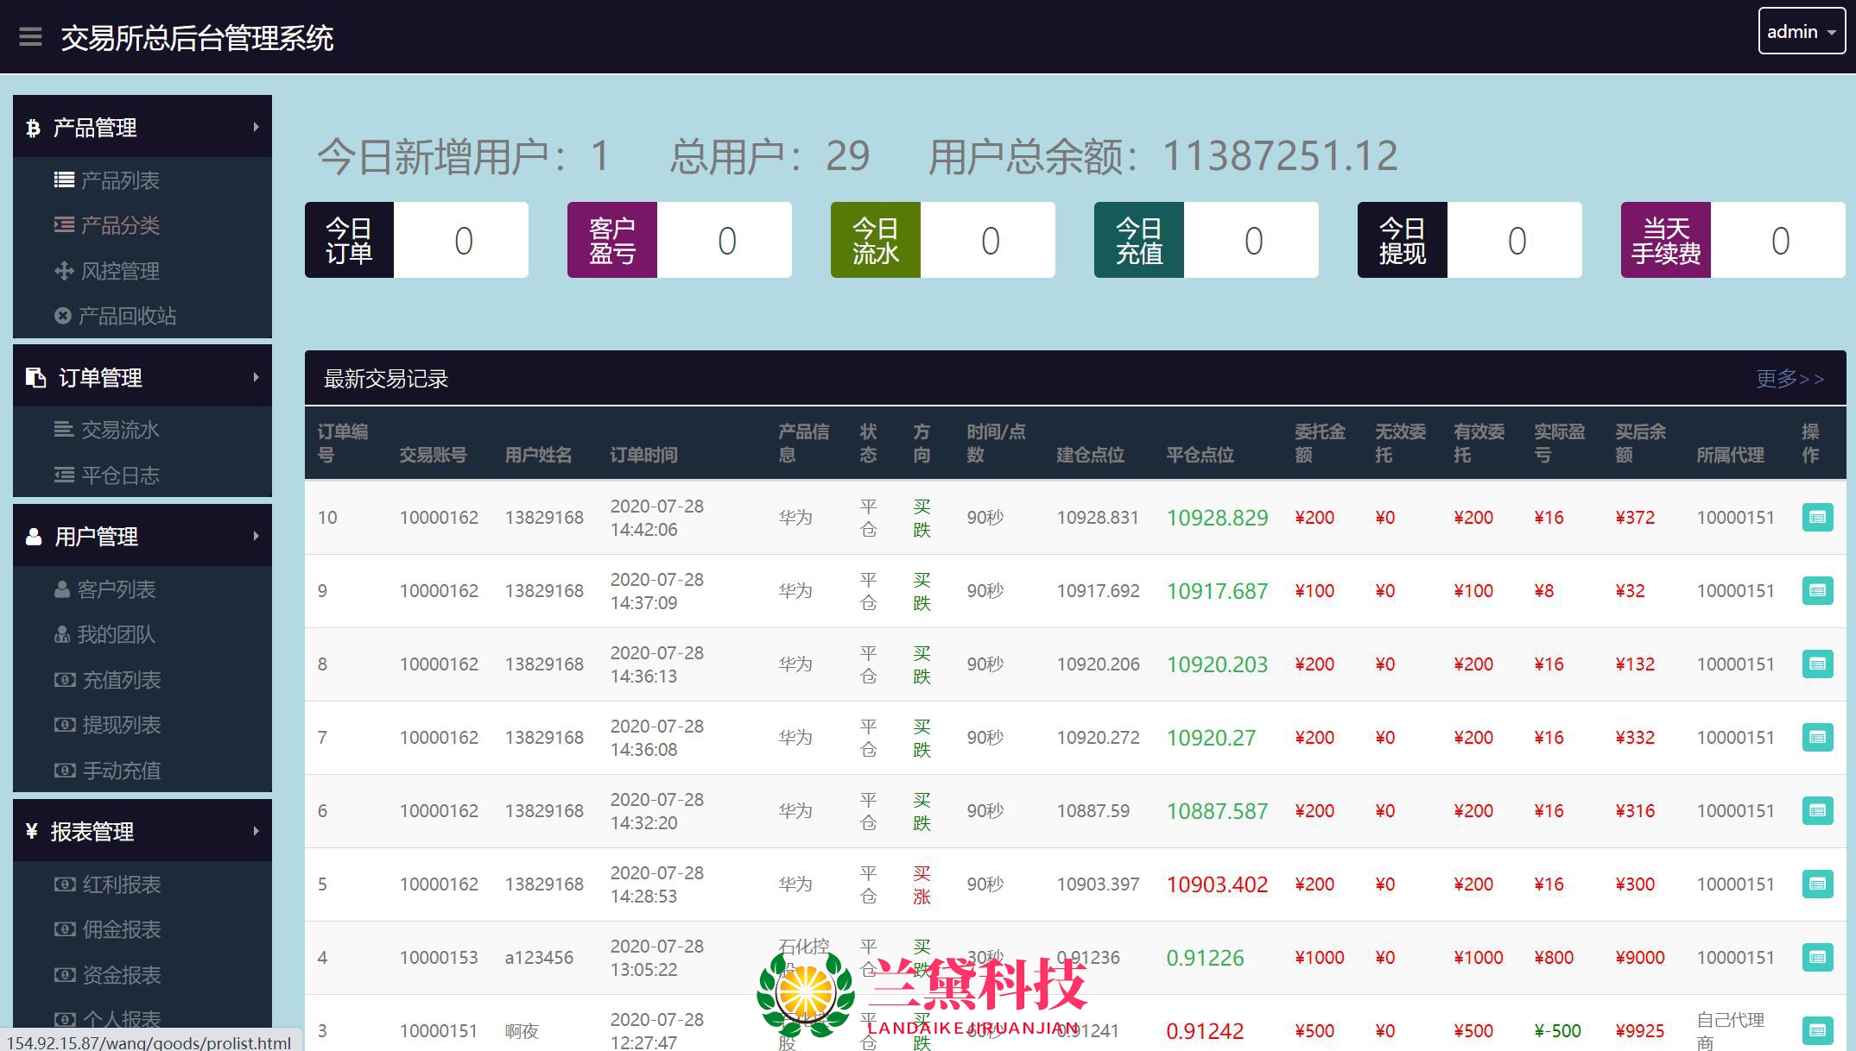Open the action icon for order 8

point(1817,664)
